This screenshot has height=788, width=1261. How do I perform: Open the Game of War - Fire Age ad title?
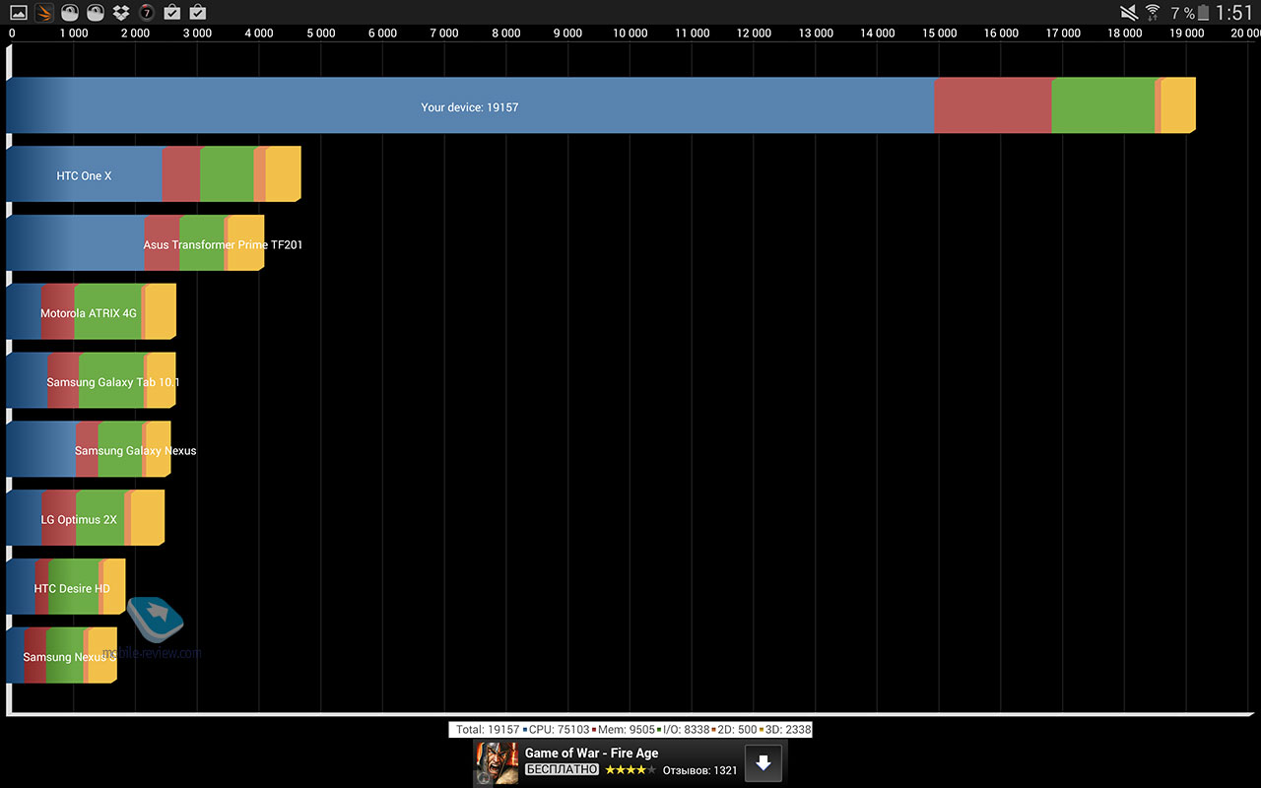click(591, 753)
